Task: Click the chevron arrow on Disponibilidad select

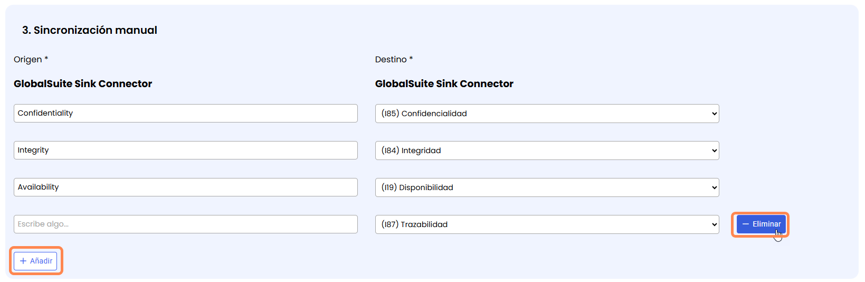Action: click(714, 187)
